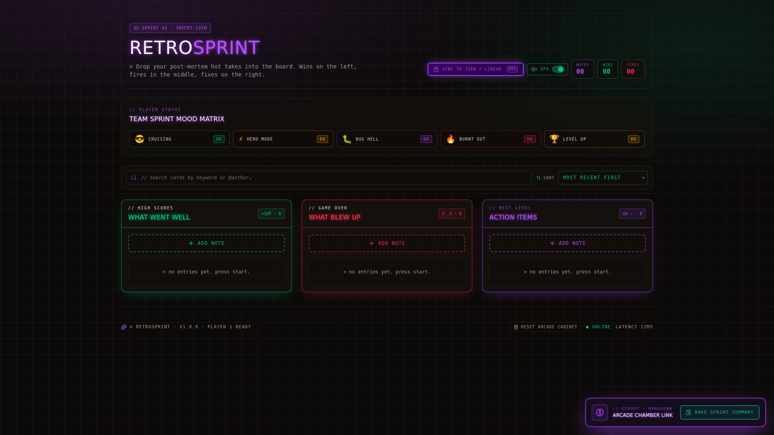
Task: Click the Notes counter tile
Action: click(583, 69)
